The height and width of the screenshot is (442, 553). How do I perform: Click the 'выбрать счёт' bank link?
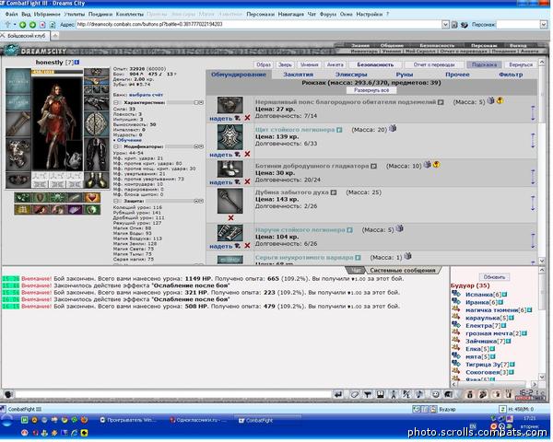(x=146, y=95)
